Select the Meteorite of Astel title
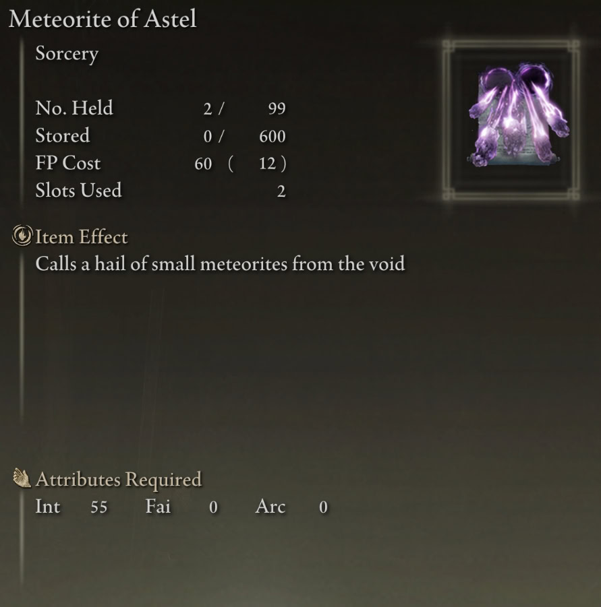Viewport: 601px width, 607px height. coord(103,19)
